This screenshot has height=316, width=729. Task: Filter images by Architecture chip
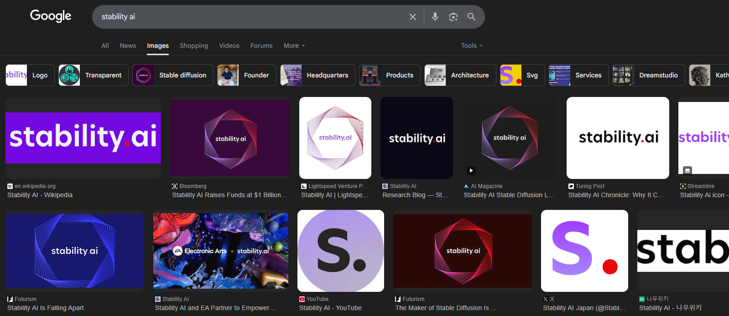pyautogui.click(x=460, y=75)
